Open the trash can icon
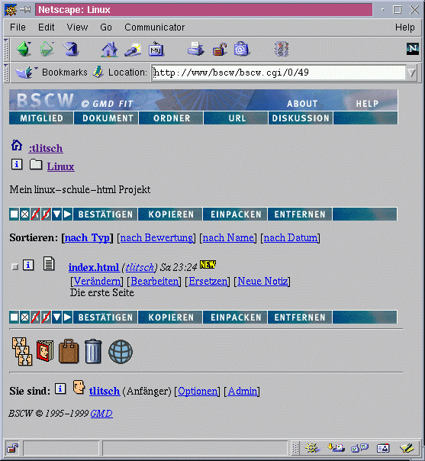The width and height of the screenshot is (425, 461). pyautogui.click(x=93, y=351)
